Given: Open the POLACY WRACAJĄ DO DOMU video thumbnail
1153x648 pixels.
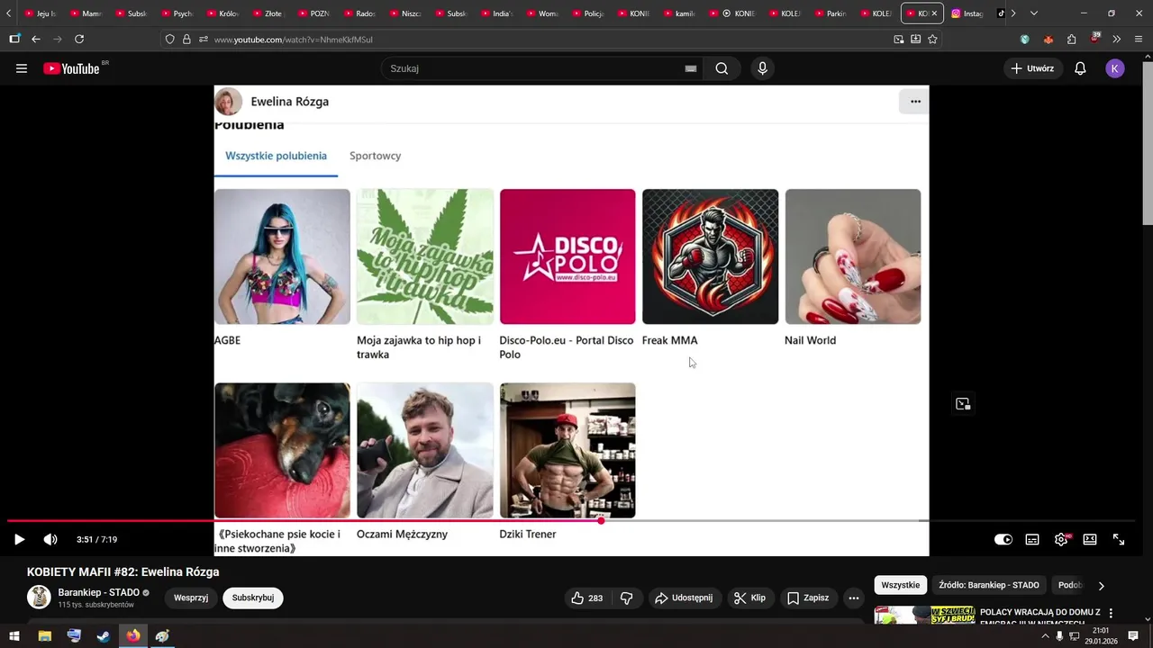Looking at the screenshot, I should [x=924, y=615].
